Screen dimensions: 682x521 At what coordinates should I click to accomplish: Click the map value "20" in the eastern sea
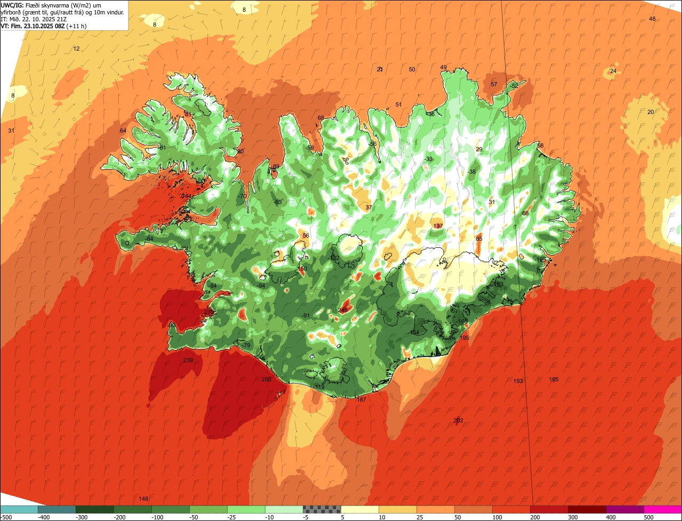(x=651, y=112)
